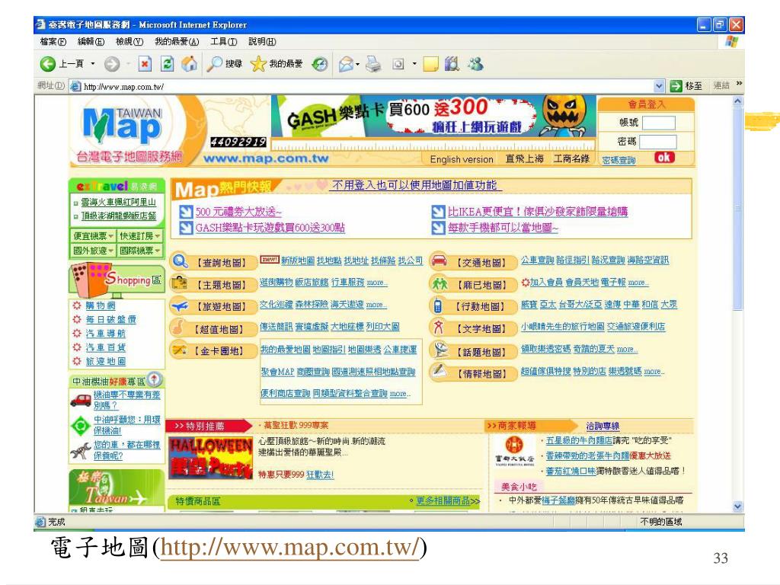Click the 【文字地圖】 category button

pos(474,328)
